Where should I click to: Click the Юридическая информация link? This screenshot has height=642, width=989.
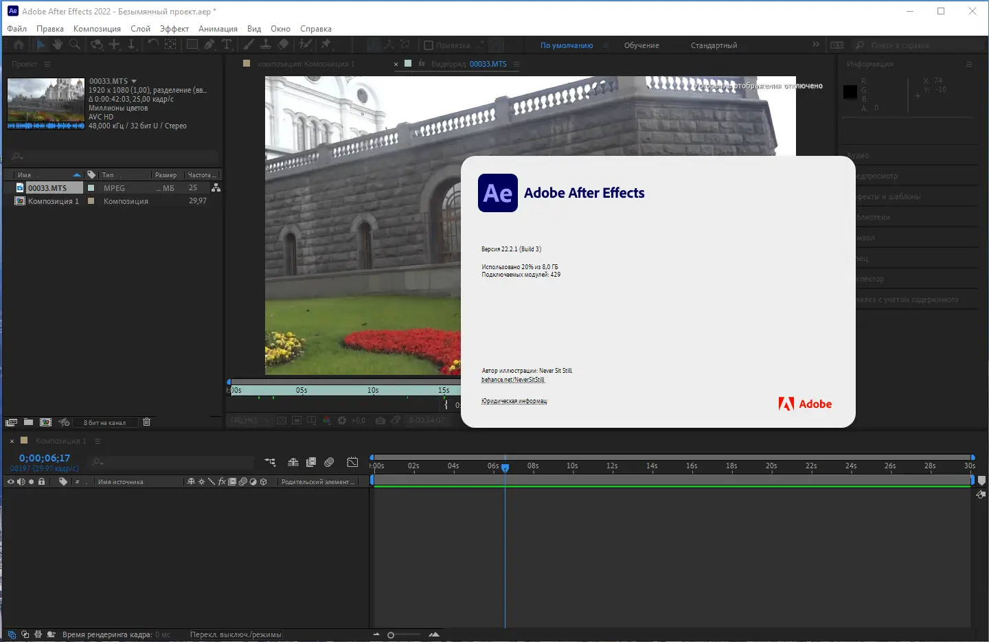514,401
